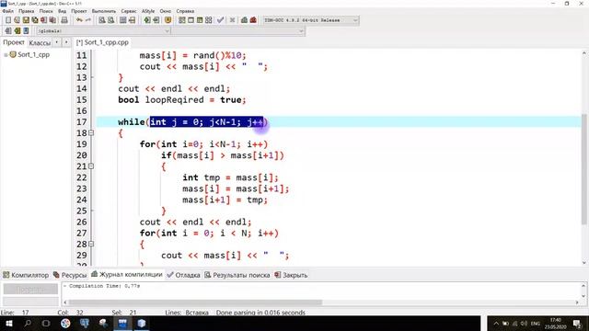Click line number 15 in the gutter
This screenshot has width=589, height=331.
pos(82,100)
